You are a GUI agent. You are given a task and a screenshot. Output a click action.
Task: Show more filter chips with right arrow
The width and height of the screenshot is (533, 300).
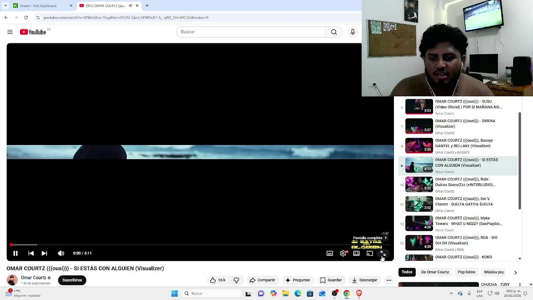(x=516, y=272)
